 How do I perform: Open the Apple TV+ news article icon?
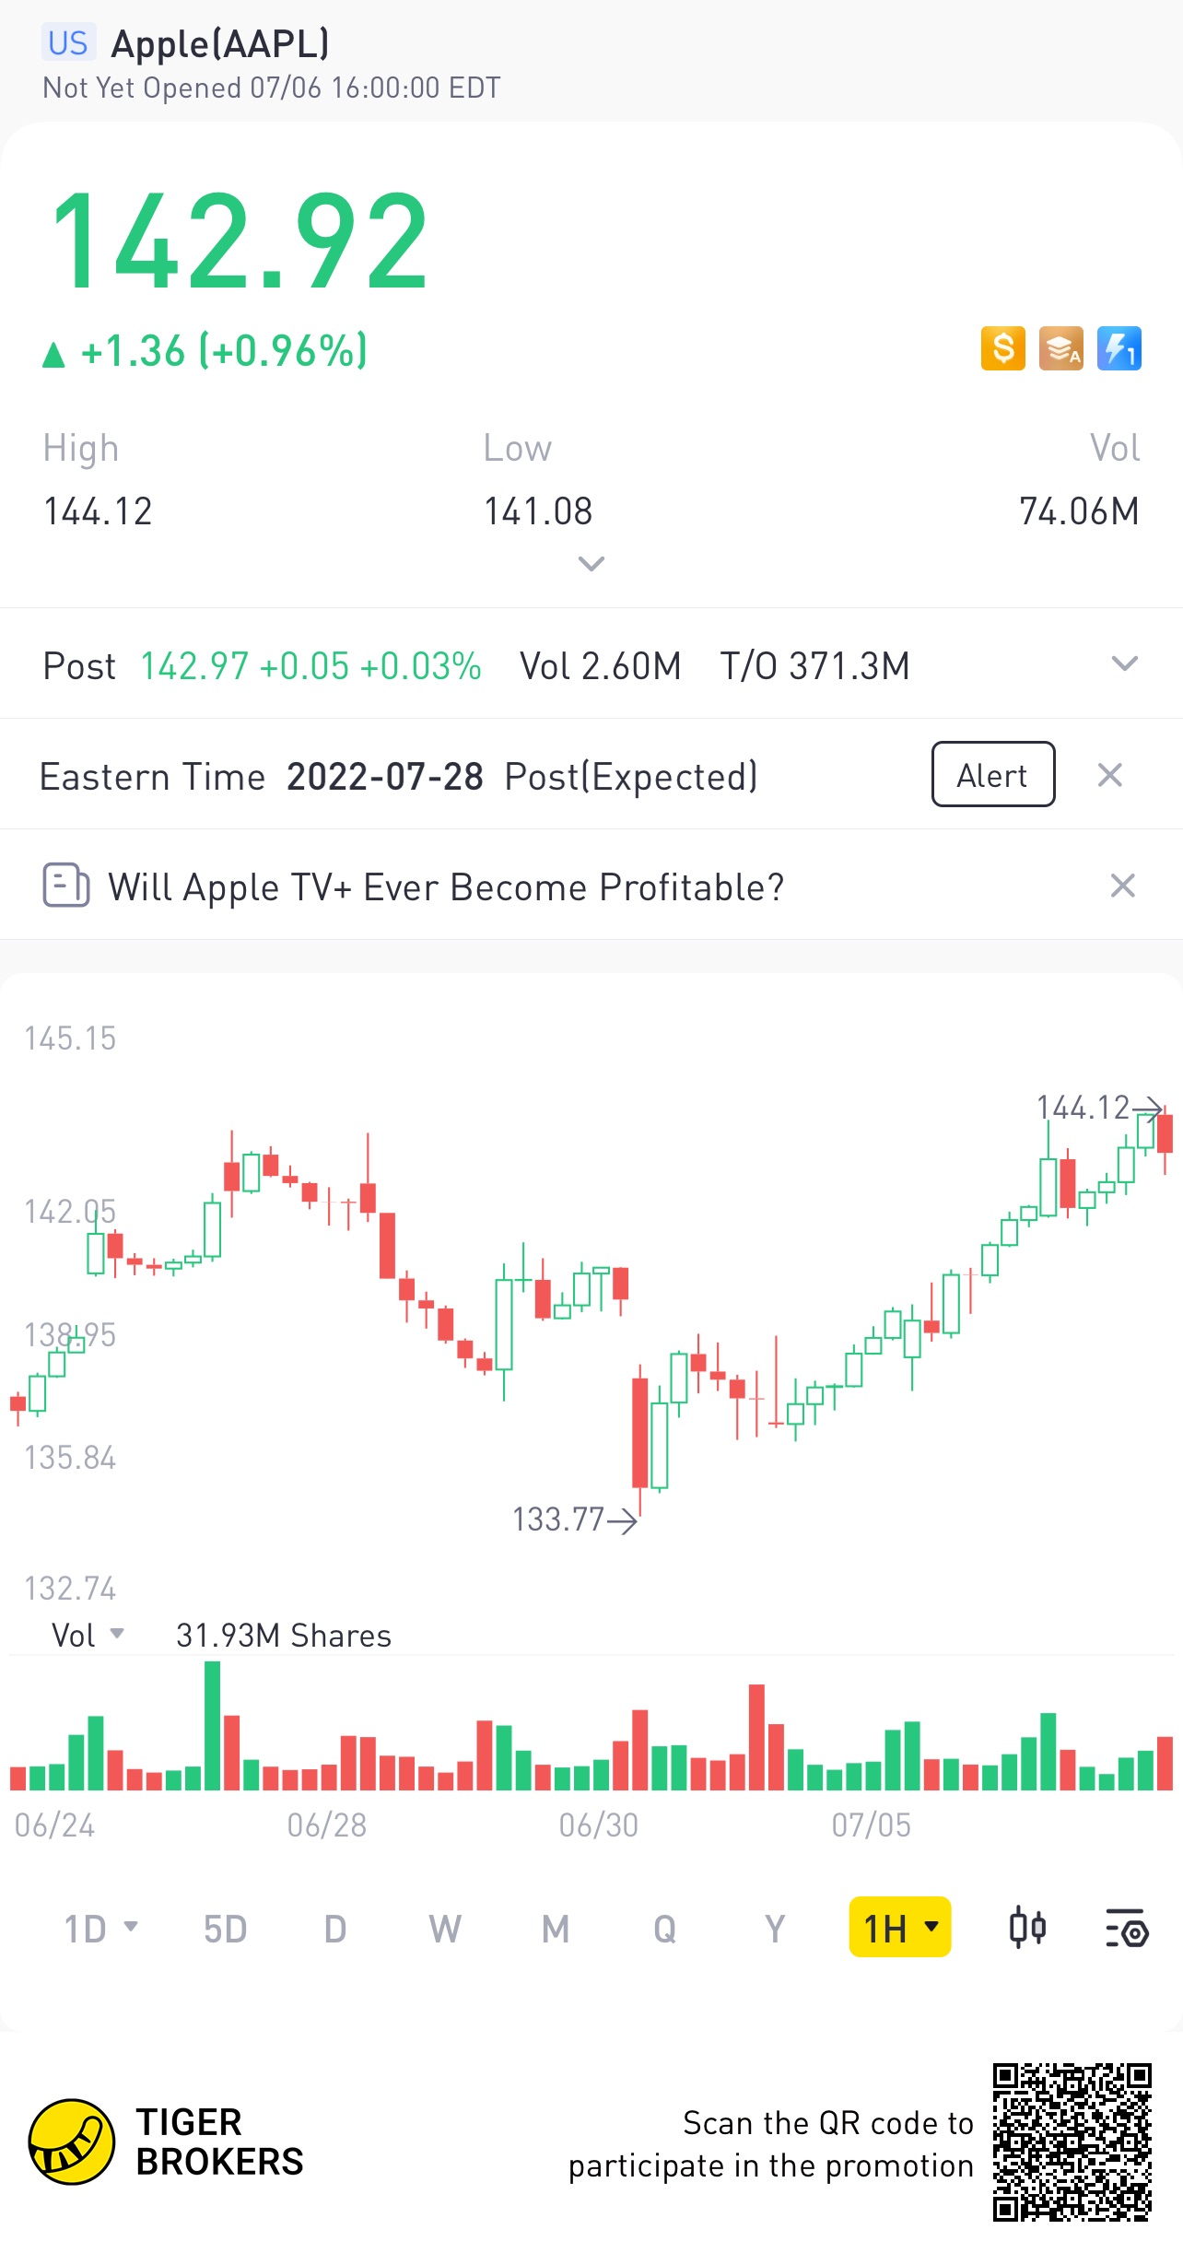click(65, 886)
